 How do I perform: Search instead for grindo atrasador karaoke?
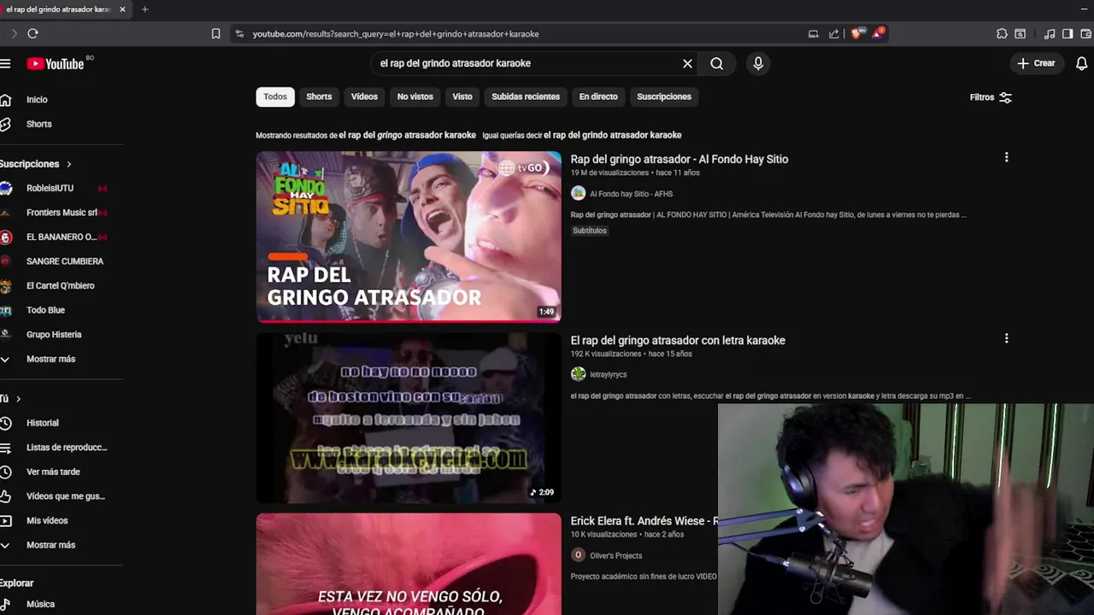(x=613, y=135)
